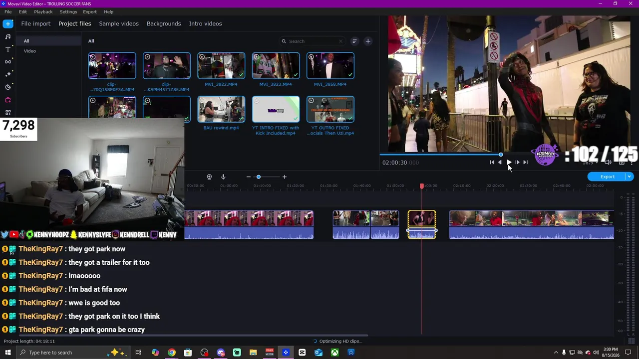
Task: Toggle the preview volume speaker icon
Action: point(608,162)
